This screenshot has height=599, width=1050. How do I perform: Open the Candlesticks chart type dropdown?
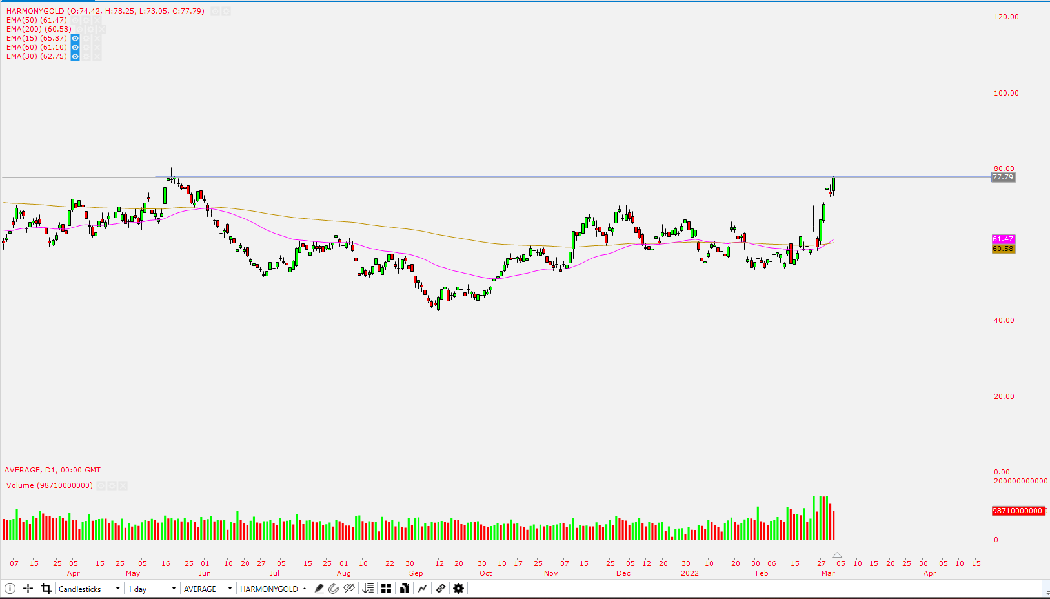click(89, 589)
